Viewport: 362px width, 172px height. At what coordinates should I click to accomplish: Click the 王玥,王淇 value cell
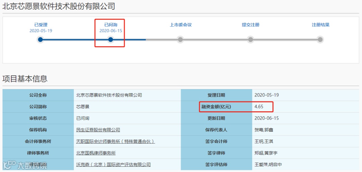pos(305,141)
